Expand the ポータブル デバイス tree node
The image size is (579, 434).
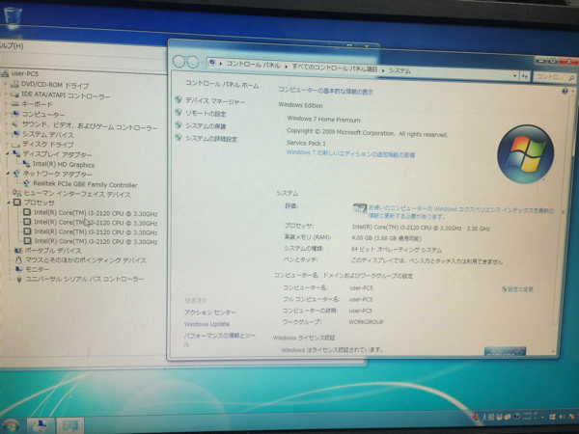(10, 250)
